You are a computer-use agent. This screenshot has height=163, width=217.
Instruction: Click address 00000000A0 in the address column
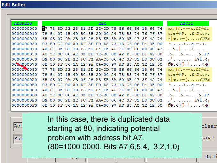[x=24, y=80]
